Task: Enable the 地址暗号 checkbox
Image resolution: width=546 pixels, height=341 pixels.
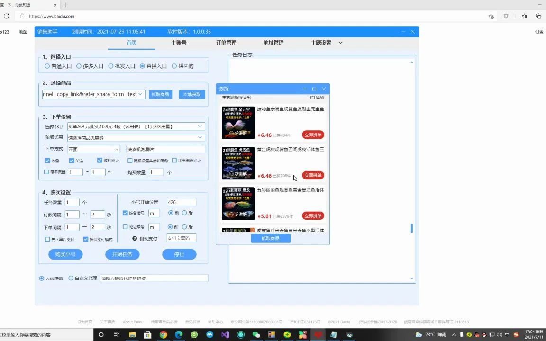Action: pyautogui.click(x=125, y=227)
